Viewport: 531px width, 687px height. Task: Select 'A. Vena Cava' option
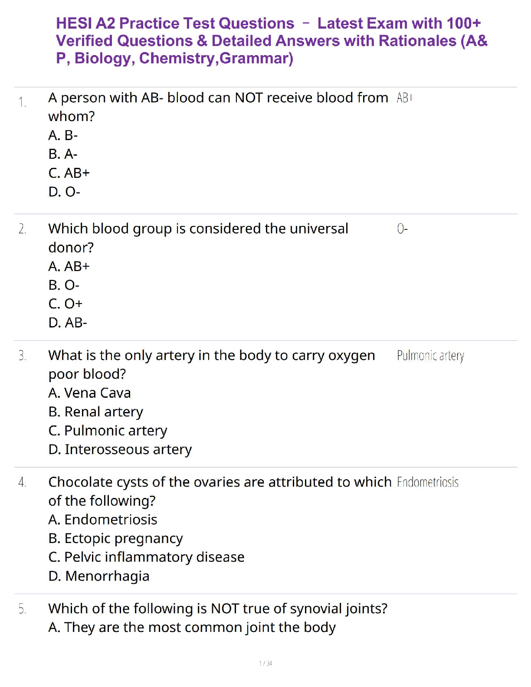(x=89, y=393)
